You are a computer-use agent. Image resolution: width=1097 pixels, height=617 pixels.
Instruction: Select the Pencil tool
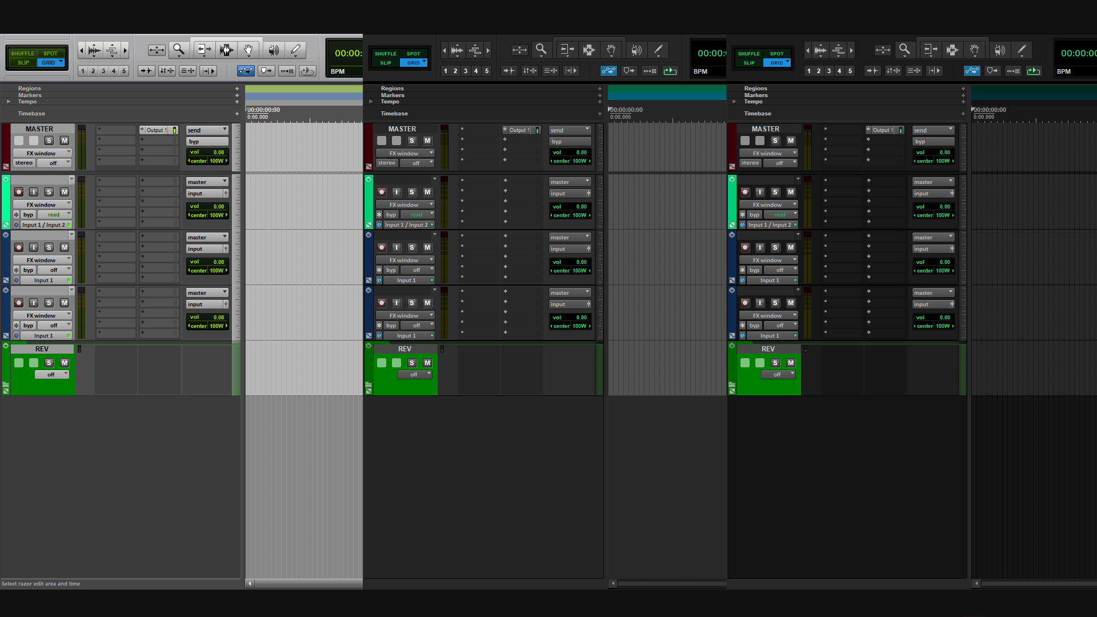(295, 50)
